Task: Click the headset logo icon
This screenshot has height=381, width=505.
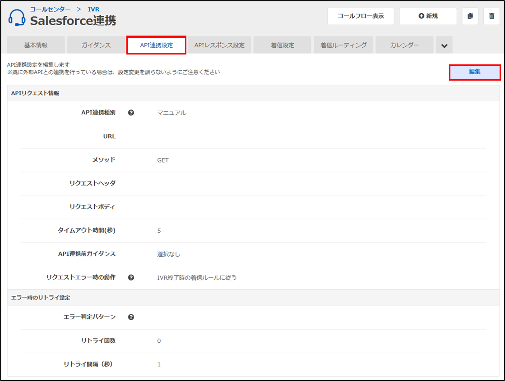Action: tap(17, 18)
